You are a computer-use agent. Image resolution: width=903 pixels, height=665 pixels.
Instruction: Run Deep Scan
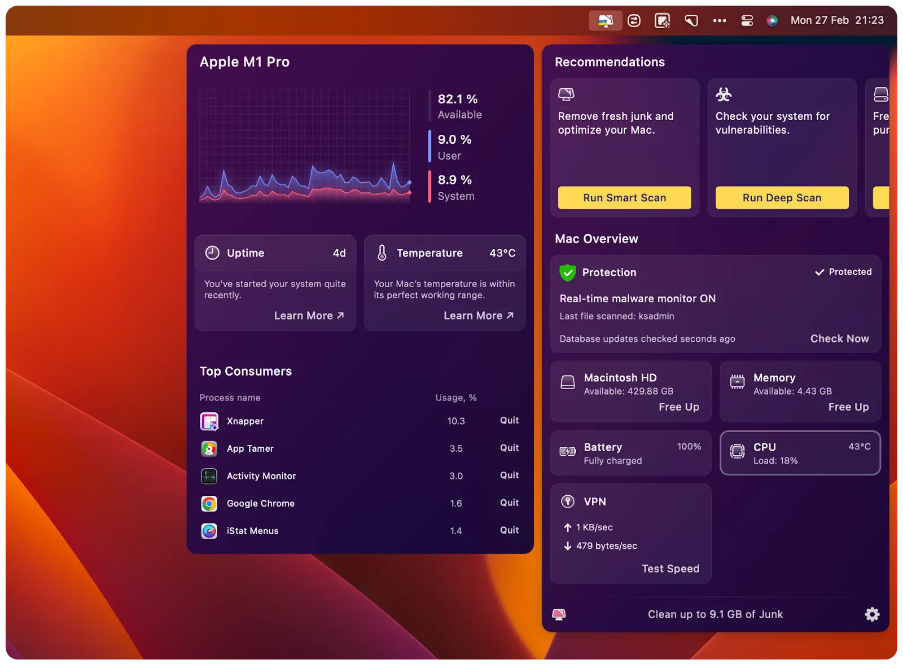point(782,198)
